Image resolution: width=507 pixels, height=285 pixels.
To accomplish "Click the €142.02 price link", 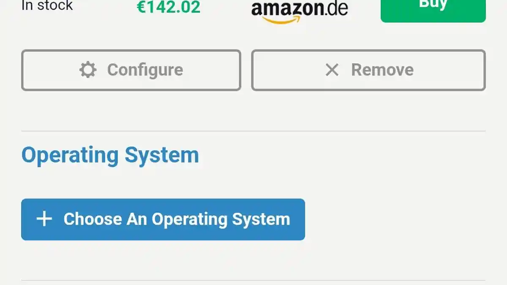I will click(x=169, y=6).
